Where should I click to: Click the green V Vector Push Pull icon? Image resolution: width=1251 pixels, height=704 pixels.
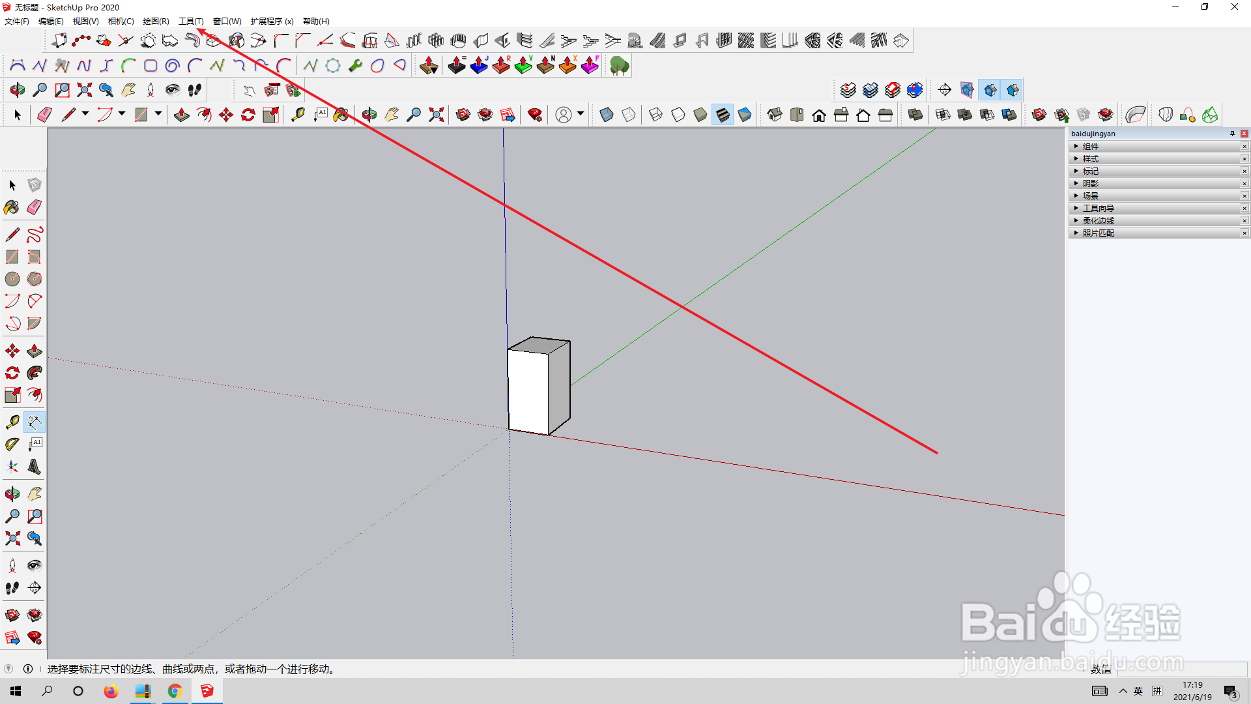pyautogui.click(x=524, y=65)
